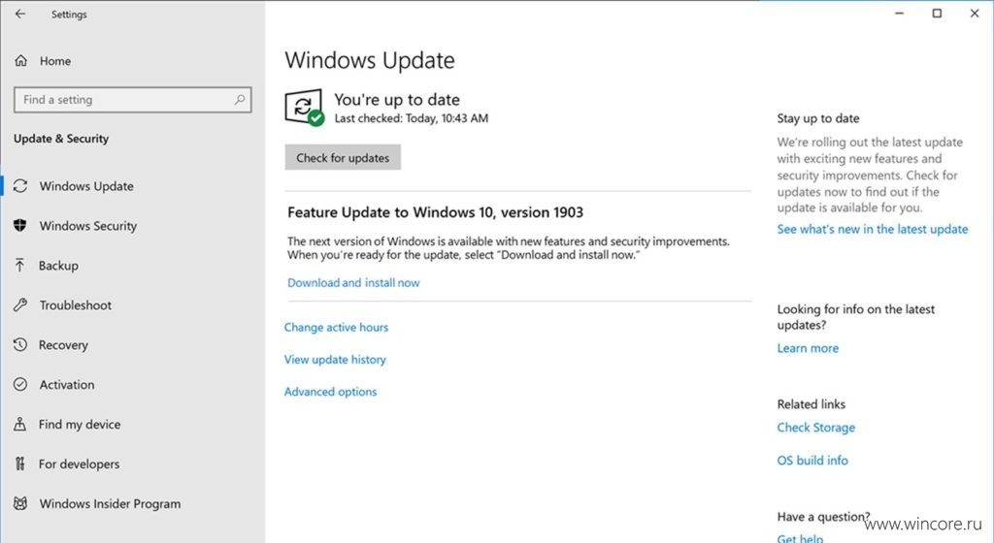Click the Recovery clock icon
994x543 pixels.
coord(20,345)
